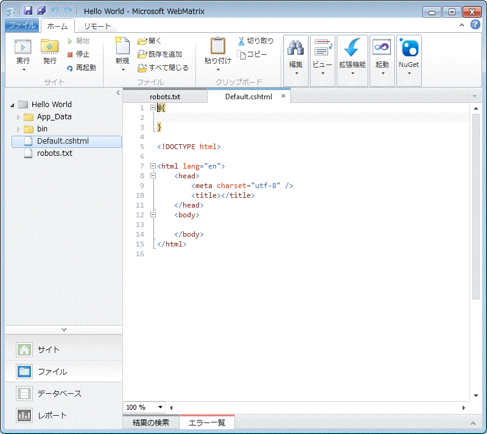Stop the site with 停止

tap(79, 54)
